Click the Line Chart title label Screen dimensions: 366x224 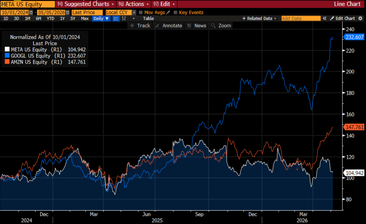coord(347,4)
